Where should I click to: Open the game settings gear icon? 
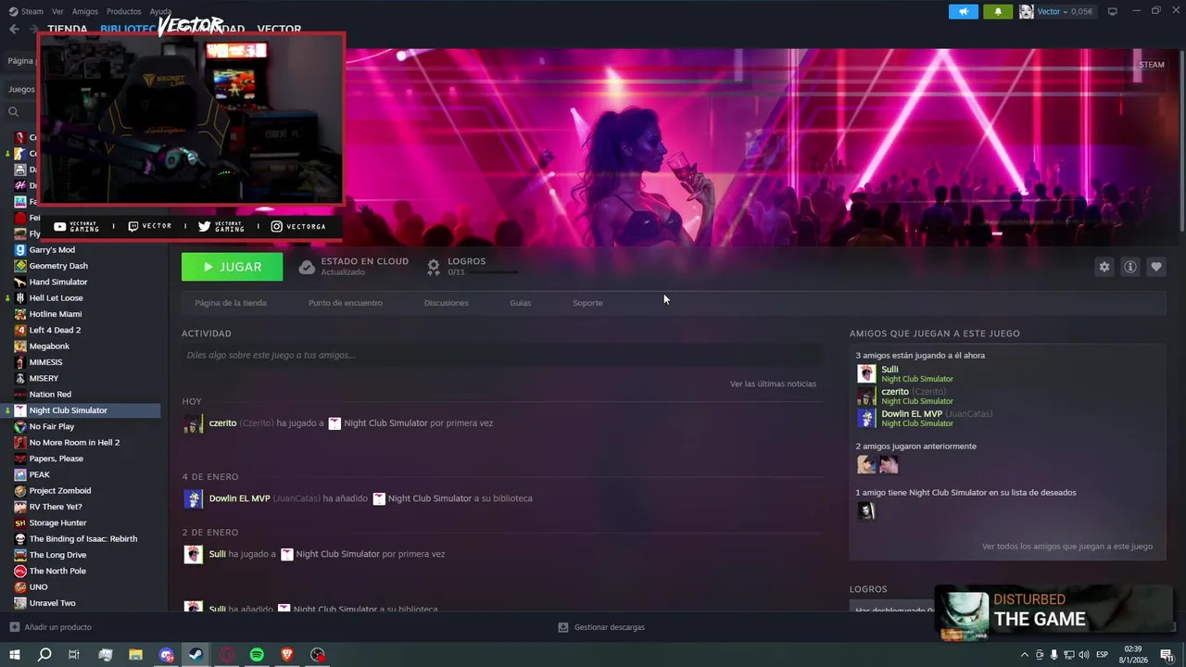[x=1104, y=267]
